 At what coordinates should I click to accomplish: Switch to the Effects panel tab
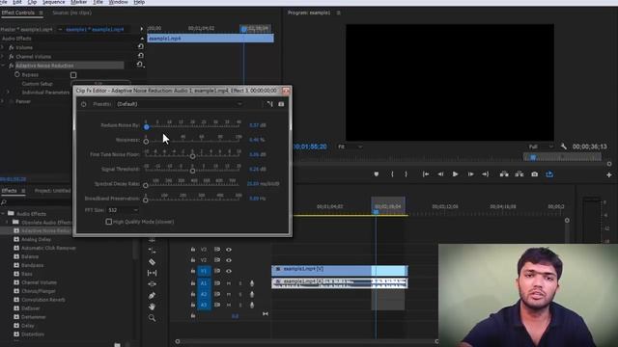click(x=9, y=191)
